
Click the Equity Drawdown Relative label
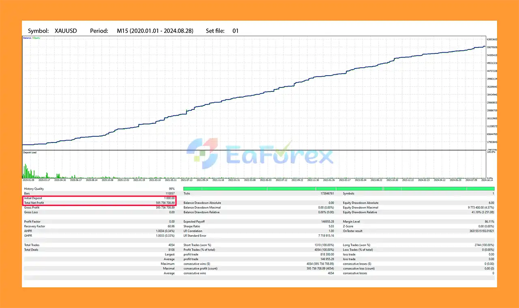pyautogui.click(x=360, y=212)
